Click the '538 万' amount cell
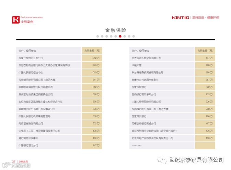Screen dimensions: 231x170 coord(92,116)
